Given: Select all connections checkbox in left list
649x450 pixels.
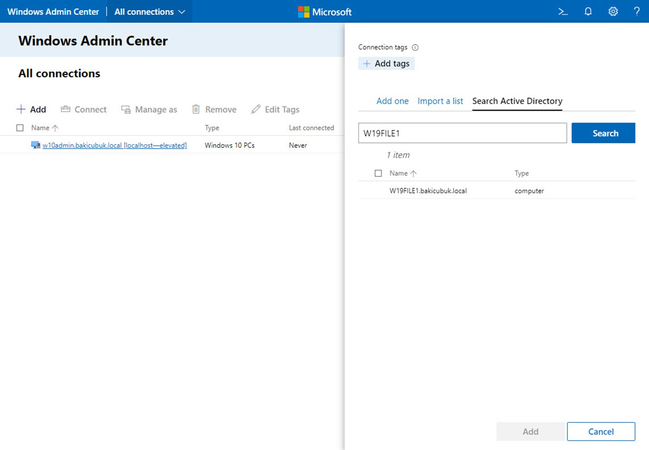Looking at the screenshot, I should tap(20, 128).
